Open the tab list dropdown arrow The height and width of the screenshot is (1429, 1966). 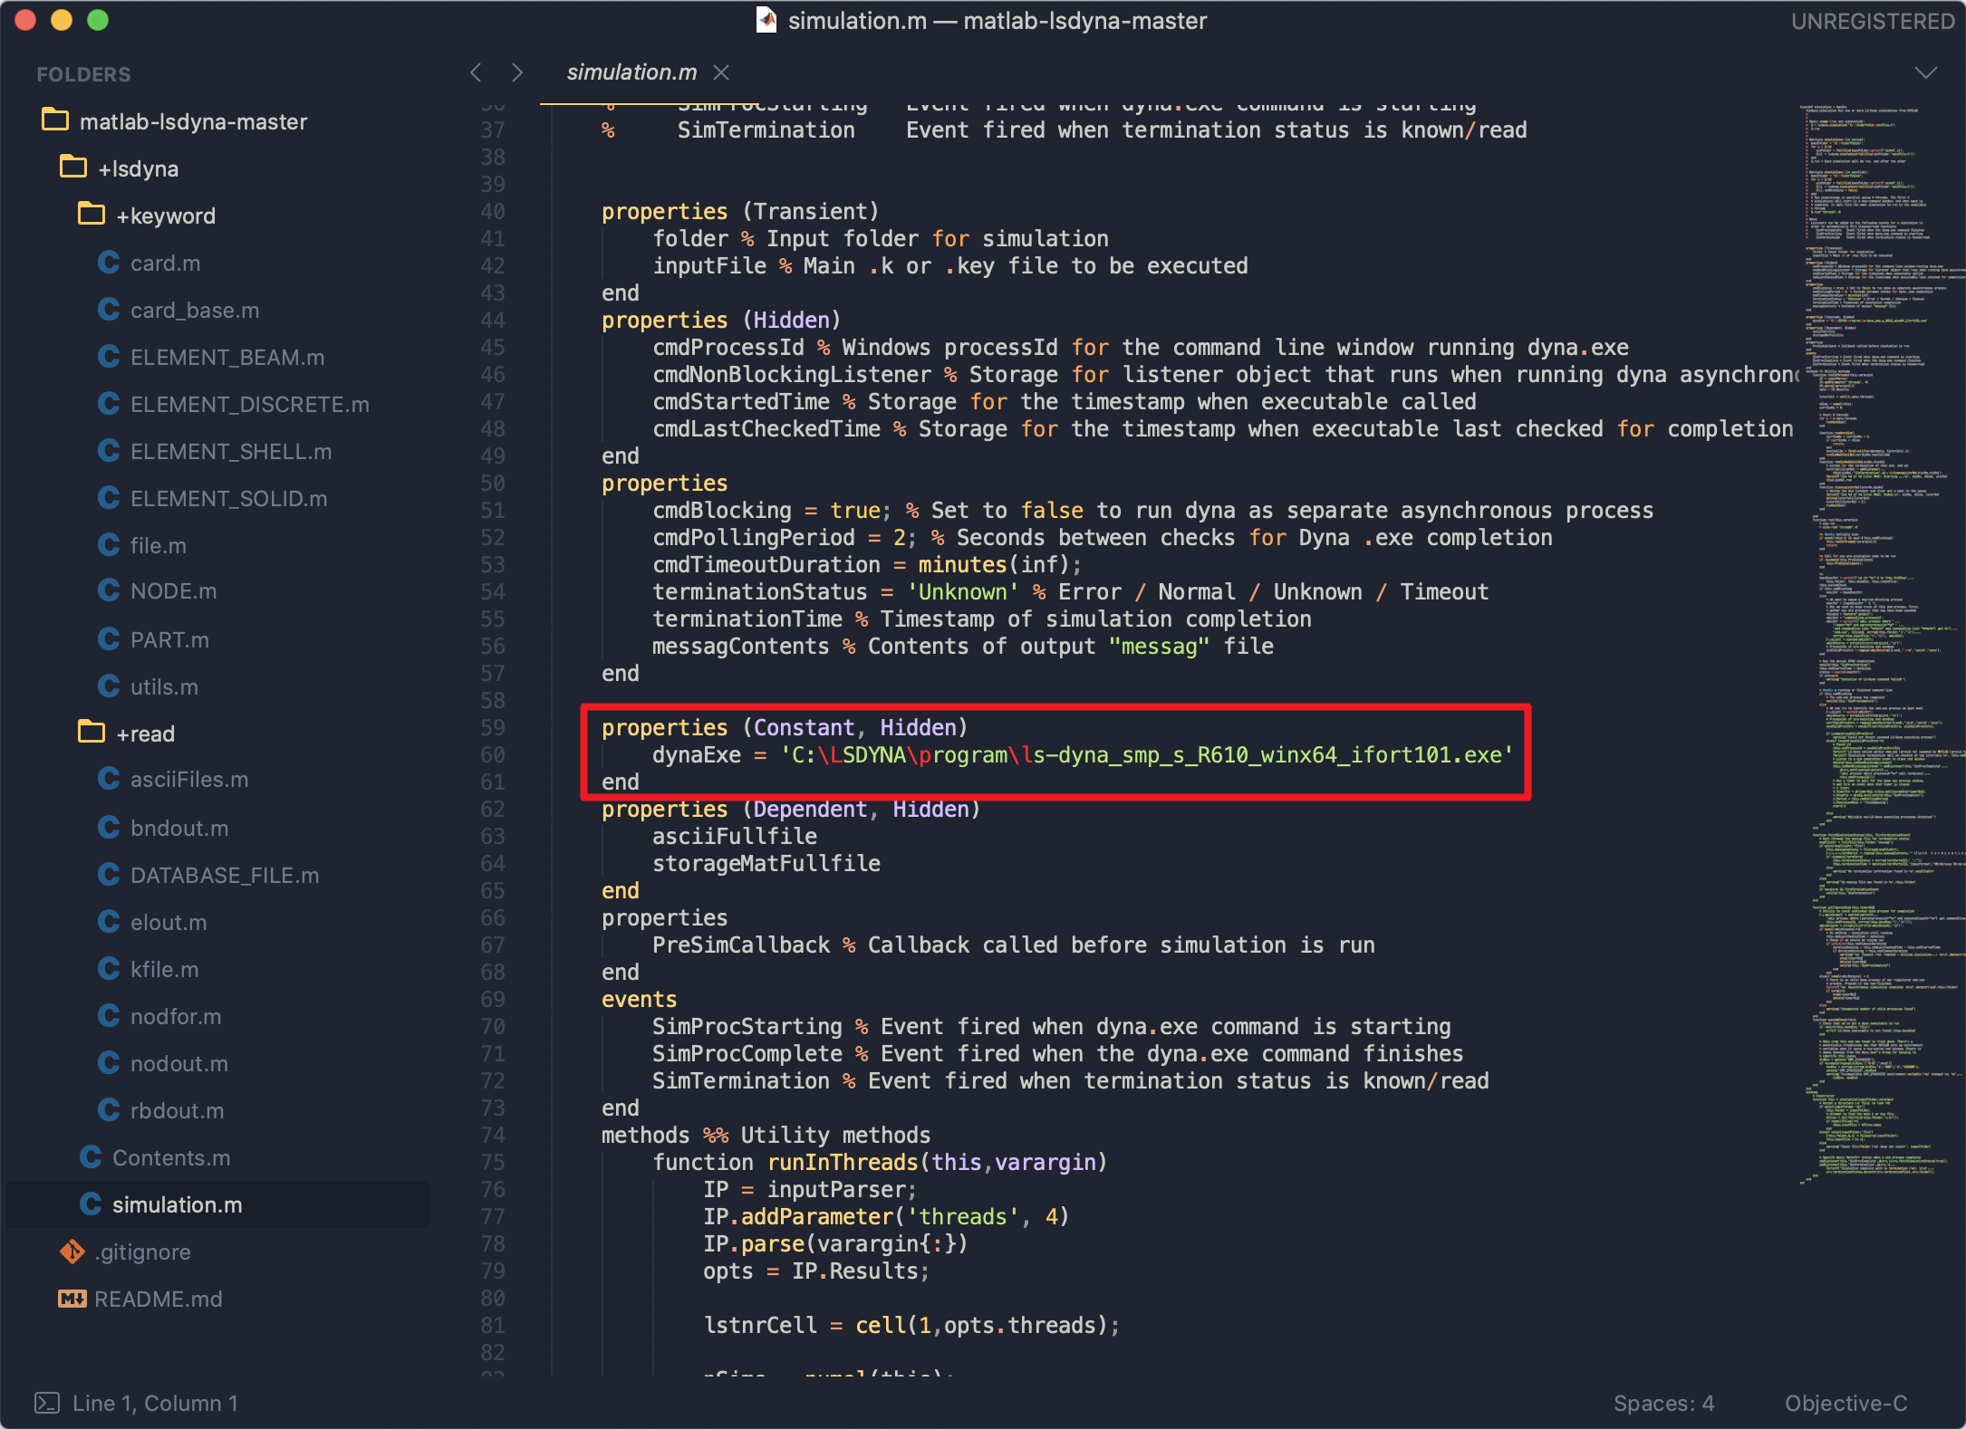(x=1925, y=72)
